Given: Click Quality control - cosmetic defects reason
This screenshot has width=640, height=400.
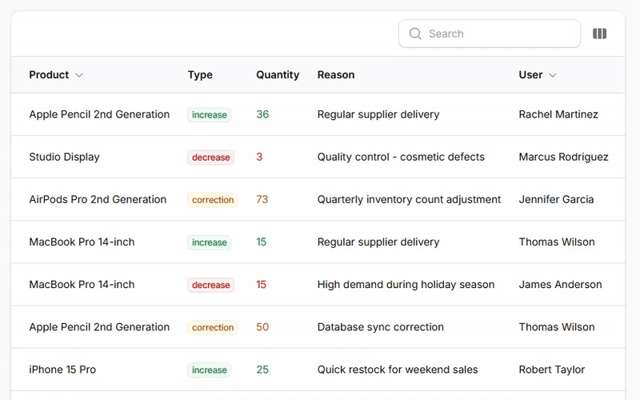Looking at the screenshot, I should [401, 157].
